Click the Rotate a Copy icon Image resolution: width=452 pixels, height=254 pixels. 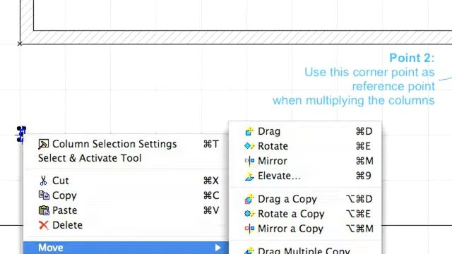click(249, 214)
